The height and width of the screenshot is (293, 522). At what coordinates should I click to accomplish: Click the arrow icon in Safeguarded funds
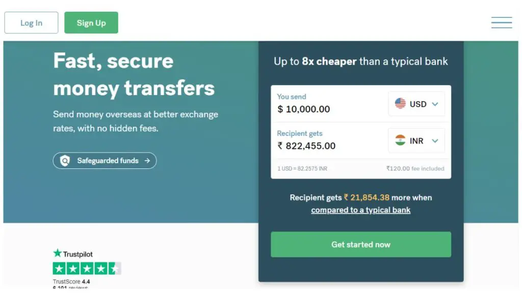click(x=147, y=161)
